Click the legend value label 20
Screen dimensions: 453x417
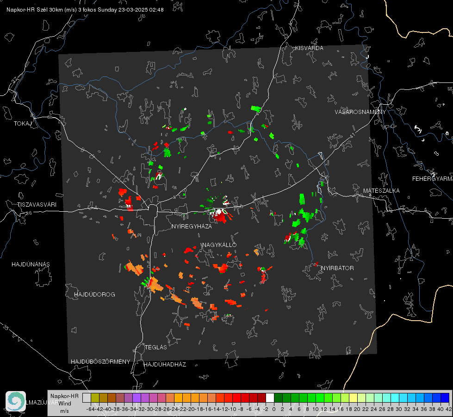tap(357, 409)
